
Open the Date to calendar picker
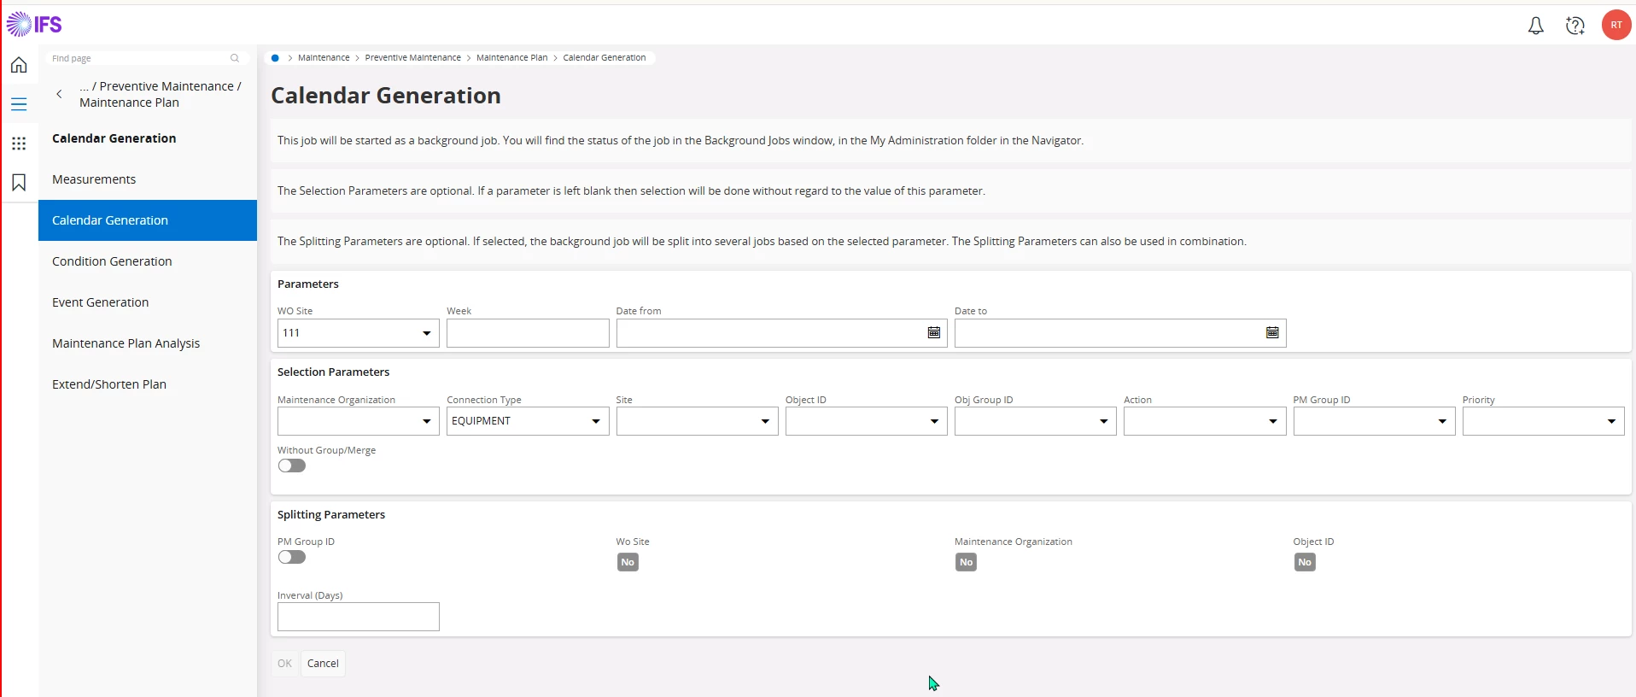tap(1272, 333)
